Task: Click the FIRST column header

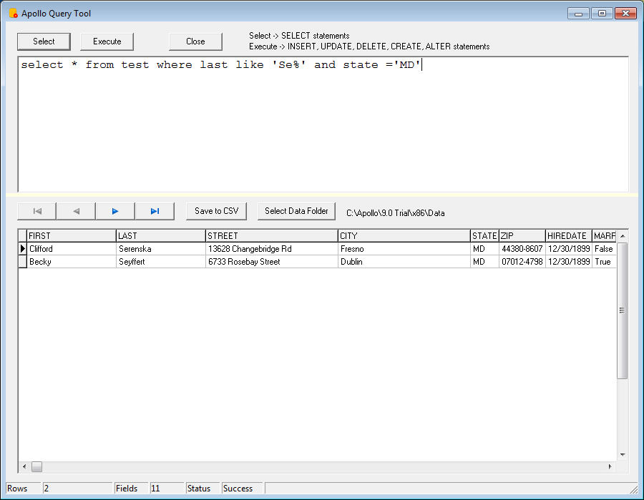Action: click(71, 236)
